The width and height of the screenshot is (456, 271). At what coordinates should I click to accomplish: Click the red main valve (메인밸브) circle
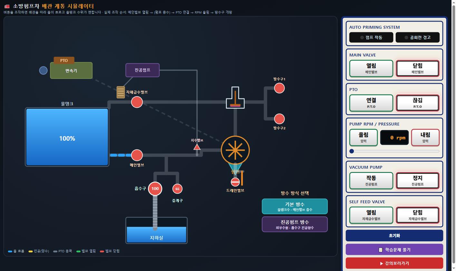137,155
